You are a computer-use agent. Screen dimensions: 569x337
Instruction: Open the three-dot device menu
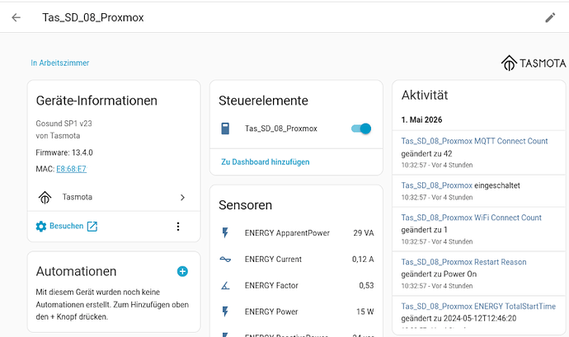coord(178,227)
